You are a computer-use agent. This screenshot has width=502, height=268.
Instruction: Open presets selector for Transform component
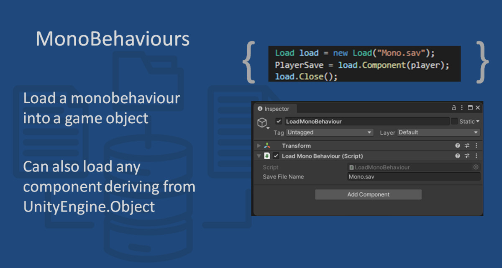click(x=467, y=145)
